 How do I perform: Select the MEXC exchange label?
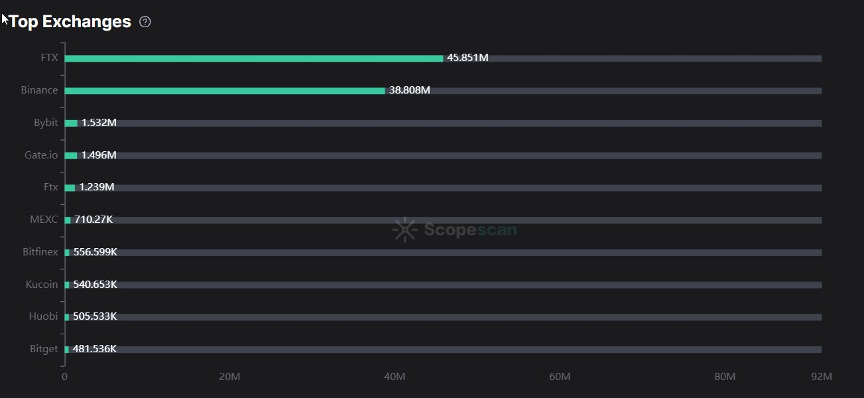click(44, 220)
